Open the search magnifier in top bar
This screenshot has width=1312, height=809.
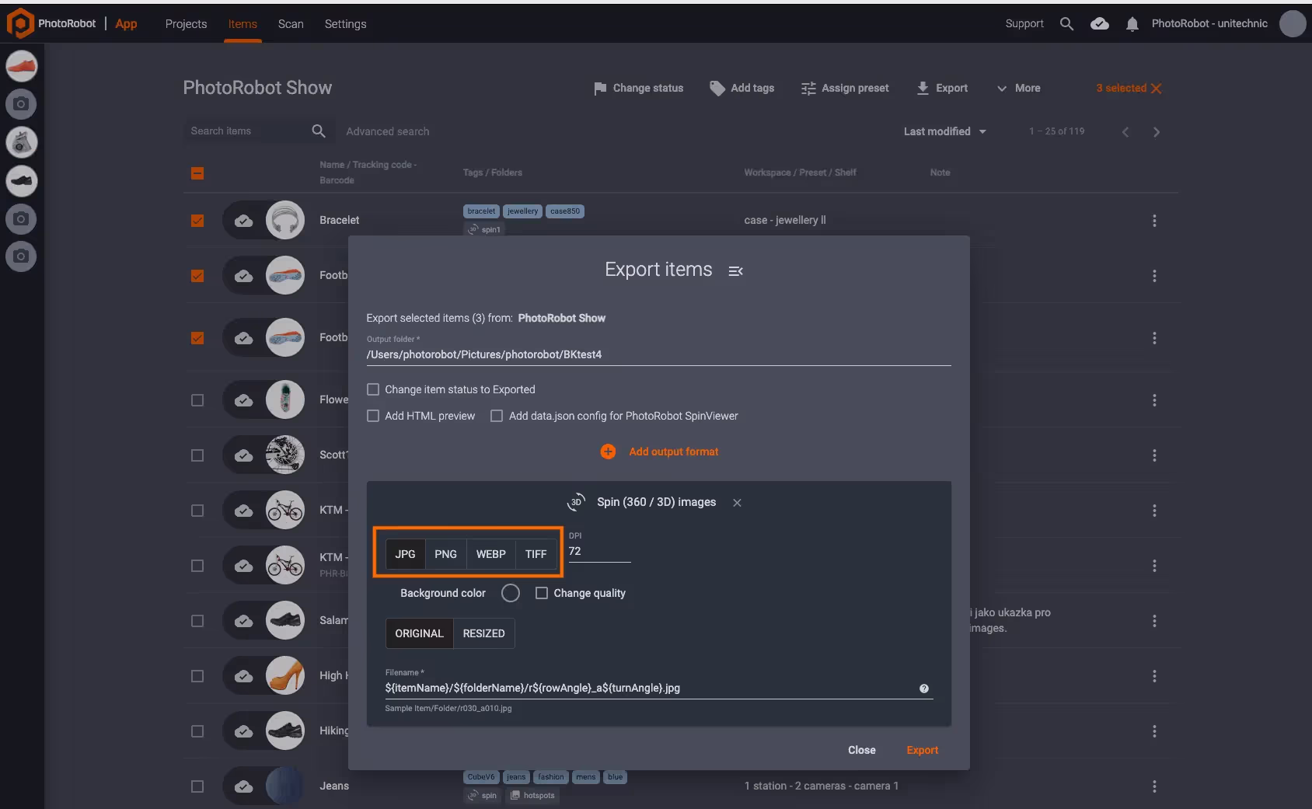coord(1066,24)
